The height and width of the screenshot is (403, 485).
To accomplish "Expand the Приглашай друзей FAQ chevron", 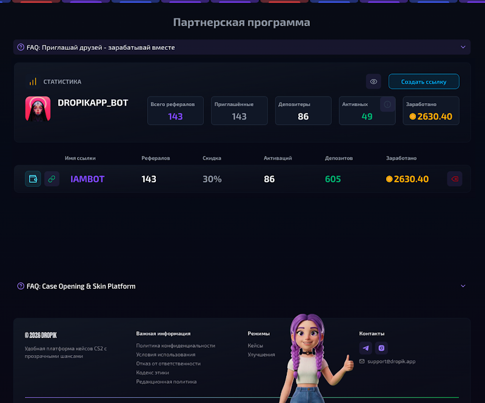I will coord(463,47).
